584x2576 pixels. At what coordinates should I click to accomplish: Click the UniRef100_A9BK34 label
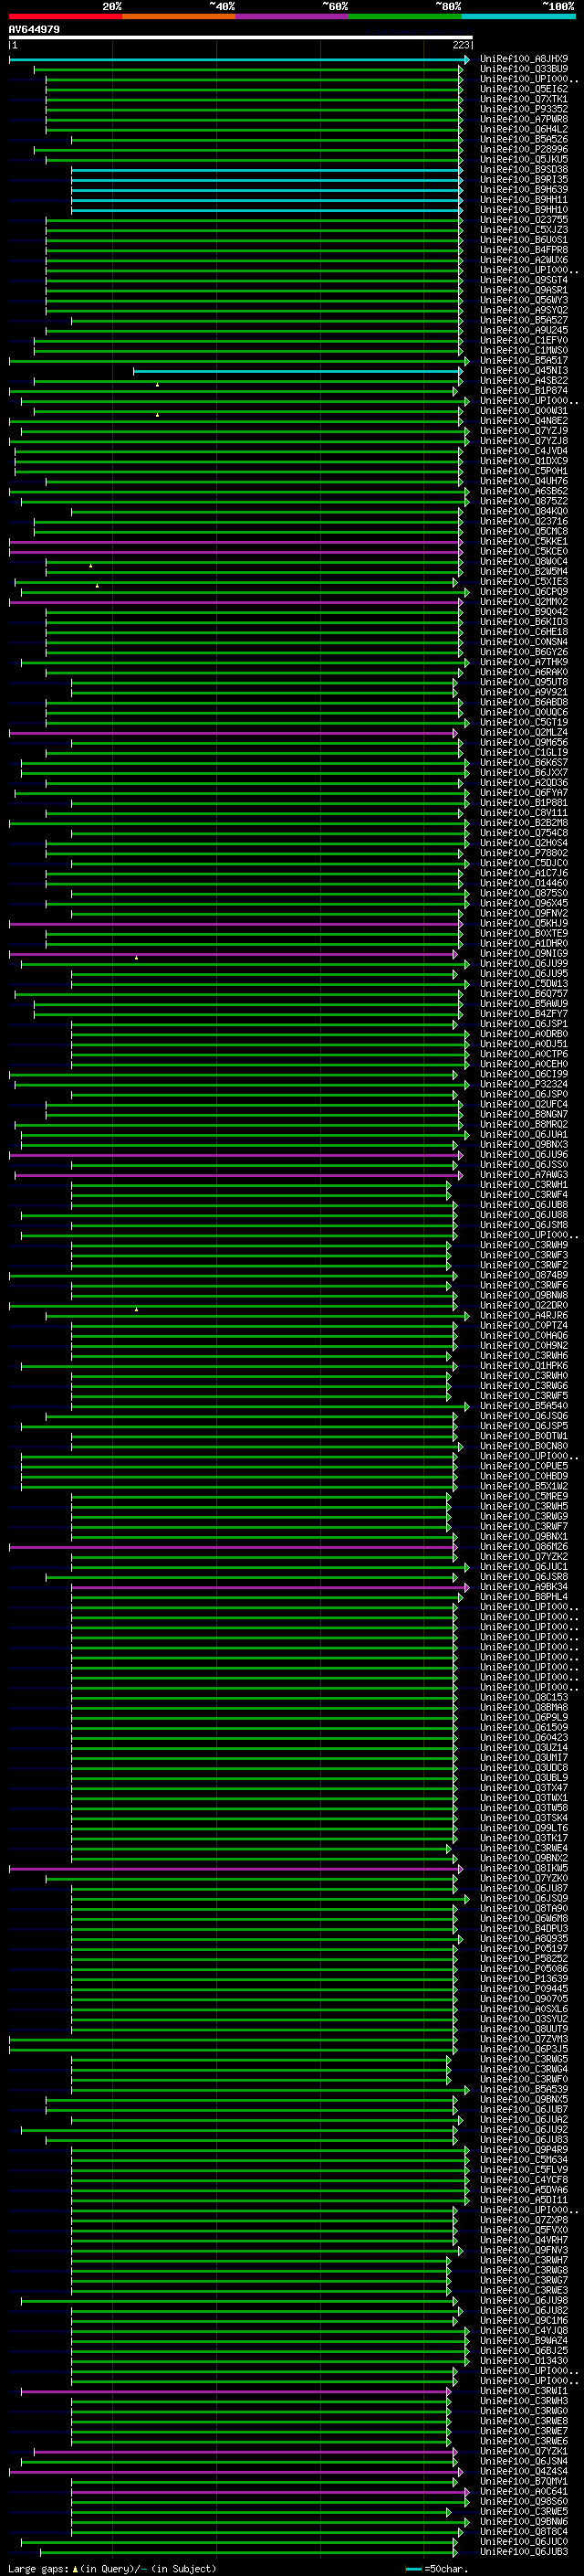point(524,1587)
